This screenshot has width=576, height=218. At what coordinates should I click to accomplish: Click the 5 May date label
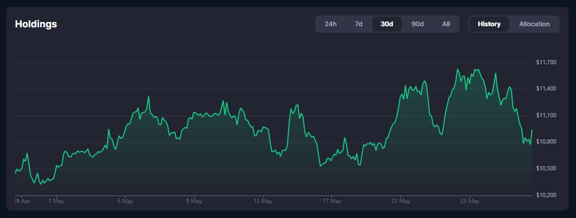click(x=125, y=201)
